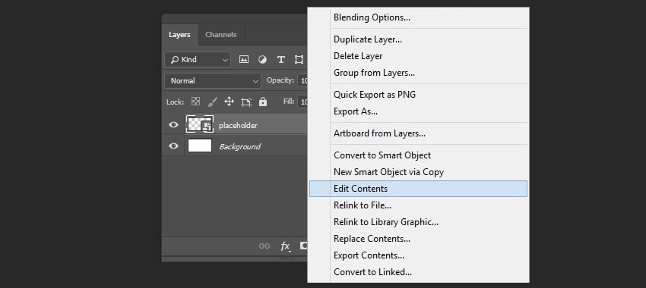Open the Normal blend mode dropdown
Screen dimensions: 646x288
pyautogui.click(x=213, y=81)
